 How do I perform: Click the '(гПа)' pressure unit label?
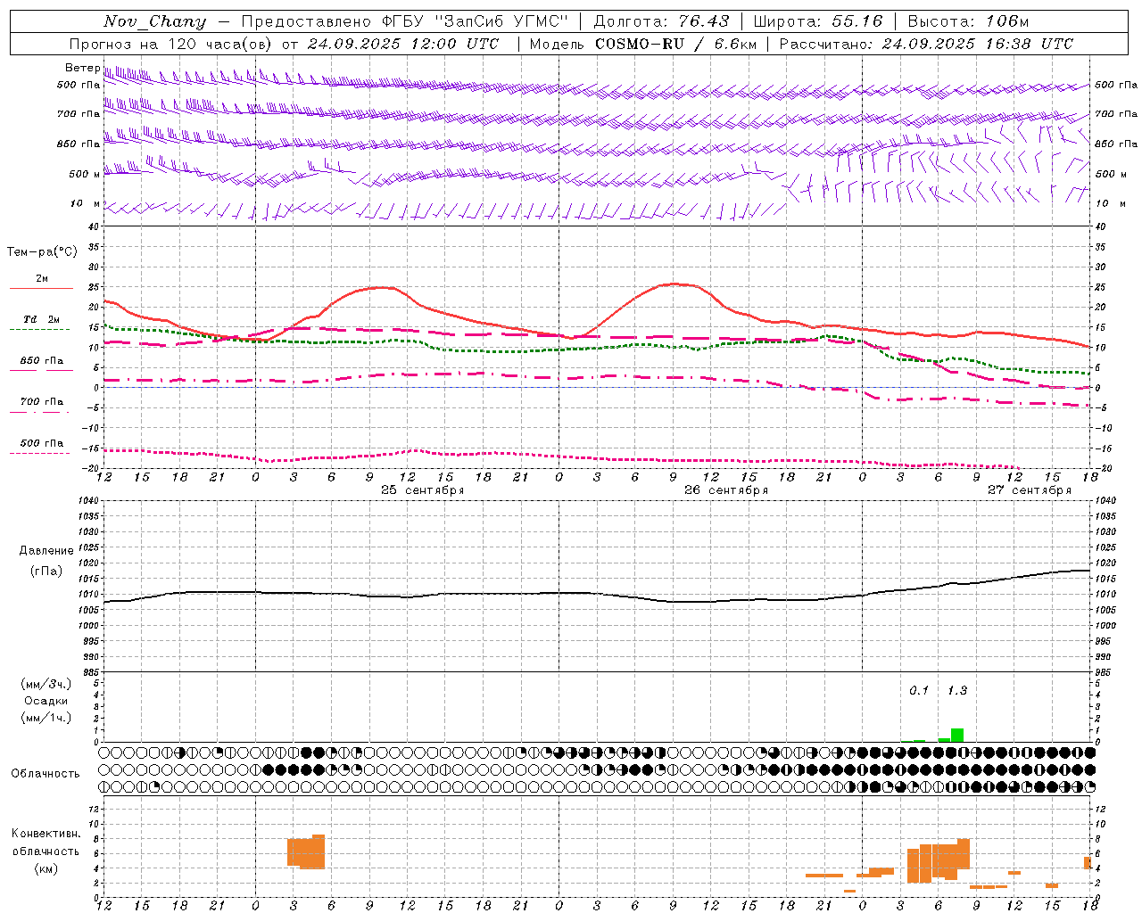[x=46, y=572]
